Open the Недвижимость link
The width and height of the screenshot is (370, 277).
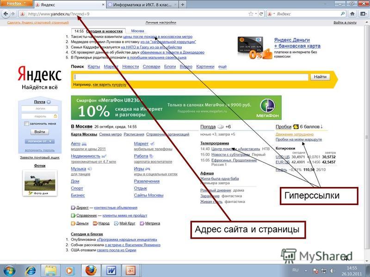(86, 156)
